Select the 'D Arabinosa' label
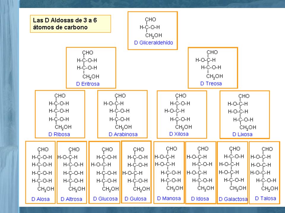 click(123, 134)
